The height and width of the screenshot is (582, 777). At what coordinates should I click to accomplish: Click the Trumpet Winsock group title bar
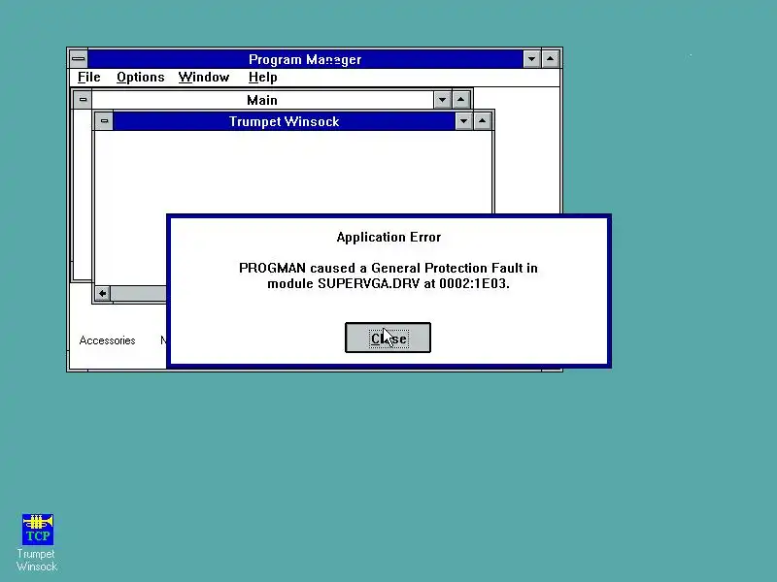pyautogui.click(x=284, y=121)
